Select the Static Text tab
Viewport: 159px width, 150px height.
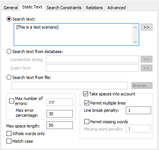(32, 7)
